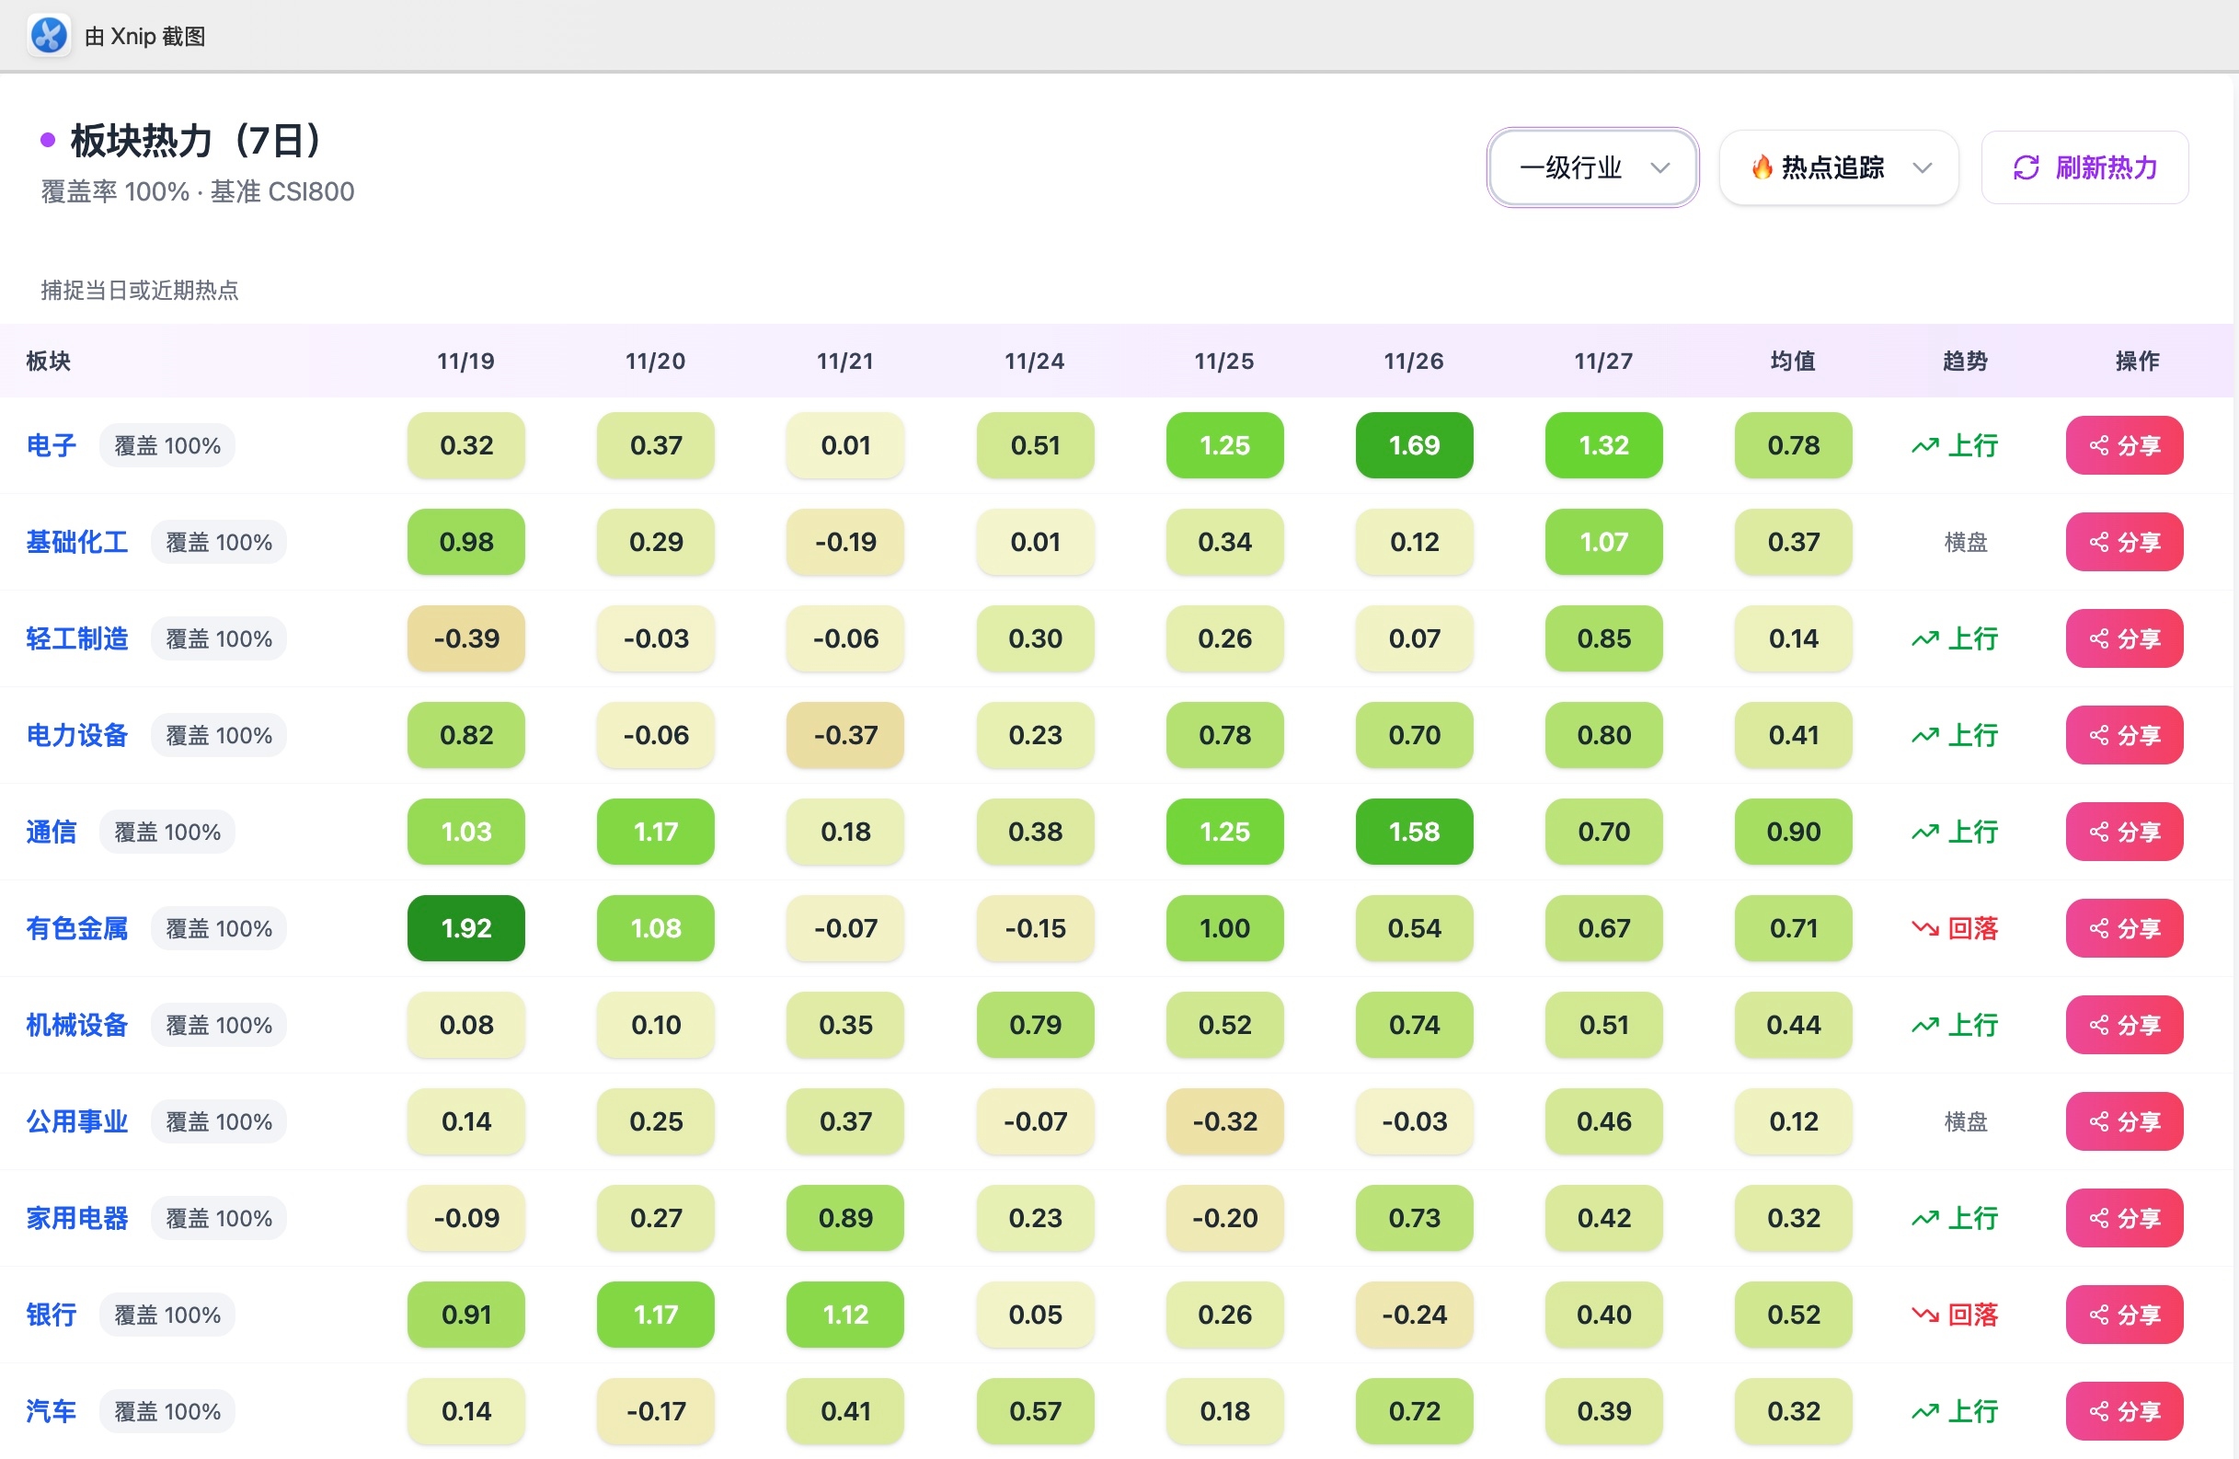Click the share button for 银行 row
The image size is (2239, 1459).
pyautogui.click(x=2123, y=1315)
